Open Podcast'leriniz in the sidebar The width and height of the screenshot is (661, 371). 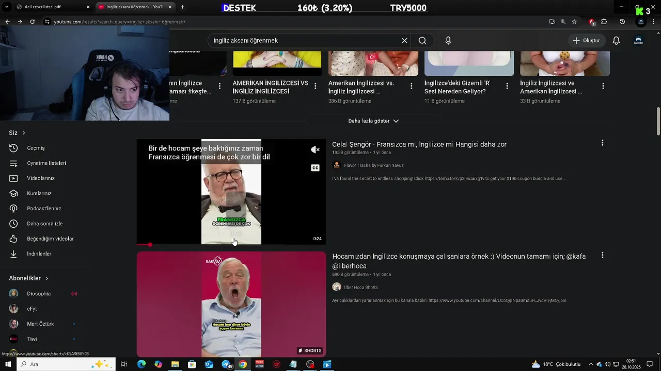pyautogui.click(x=43, y=208)
